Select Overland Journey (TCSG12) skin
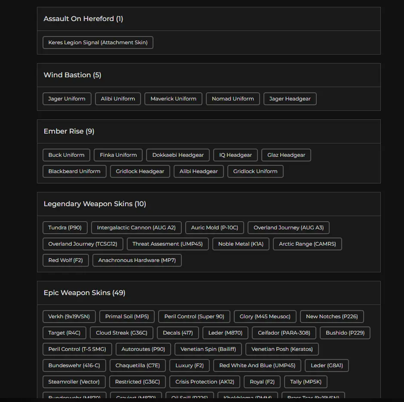Image resolution: width=404 pixels, height=402 pixels. [83, 244]
